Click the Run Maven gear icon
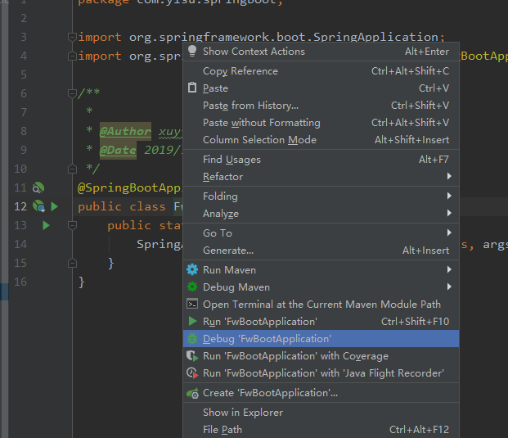This screenshot has width=508, height=438. point(192,270)
